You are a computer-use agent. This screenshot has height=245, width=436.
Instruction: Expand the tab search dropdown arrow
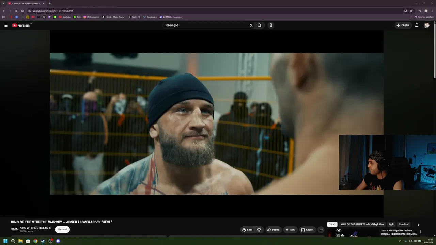[x=3, y=3]
